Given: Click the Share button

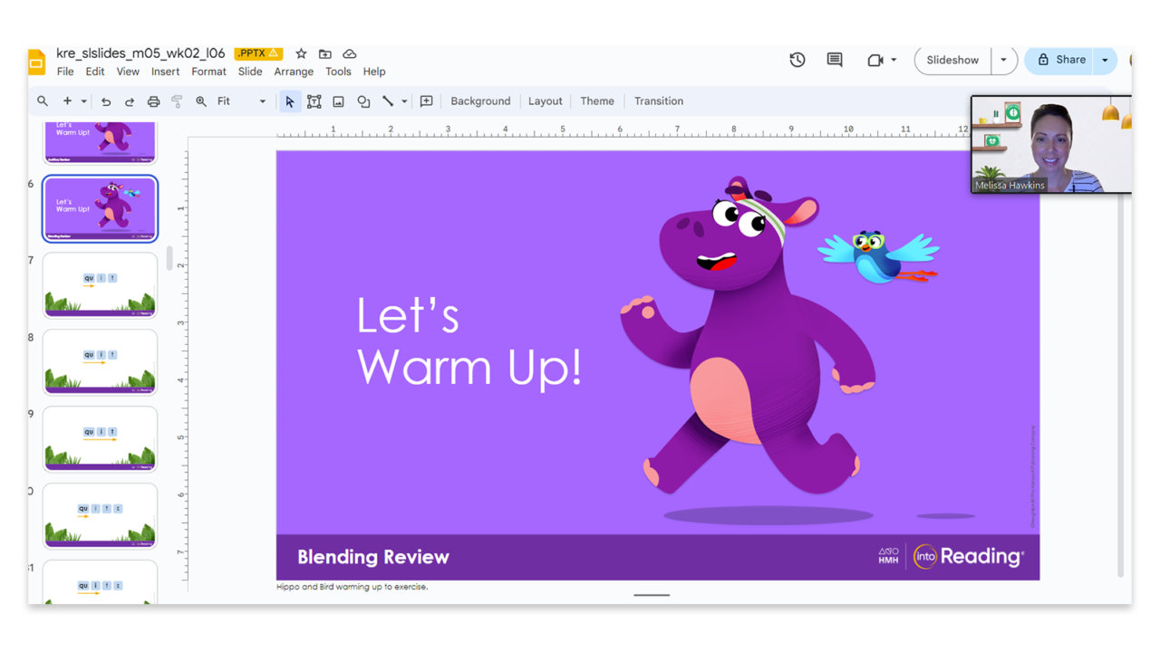Looking at the screenshot, I should [x=1060, y=60].
